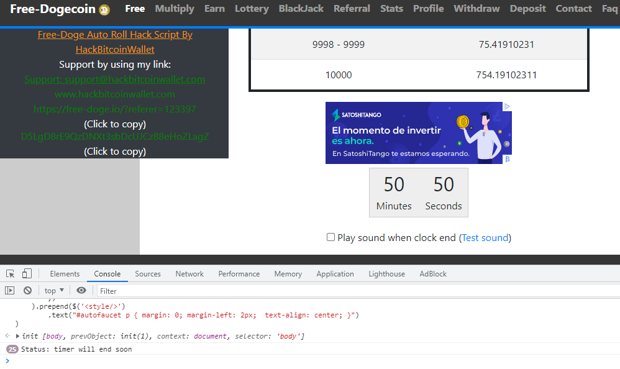Open the Profile page

428,9
